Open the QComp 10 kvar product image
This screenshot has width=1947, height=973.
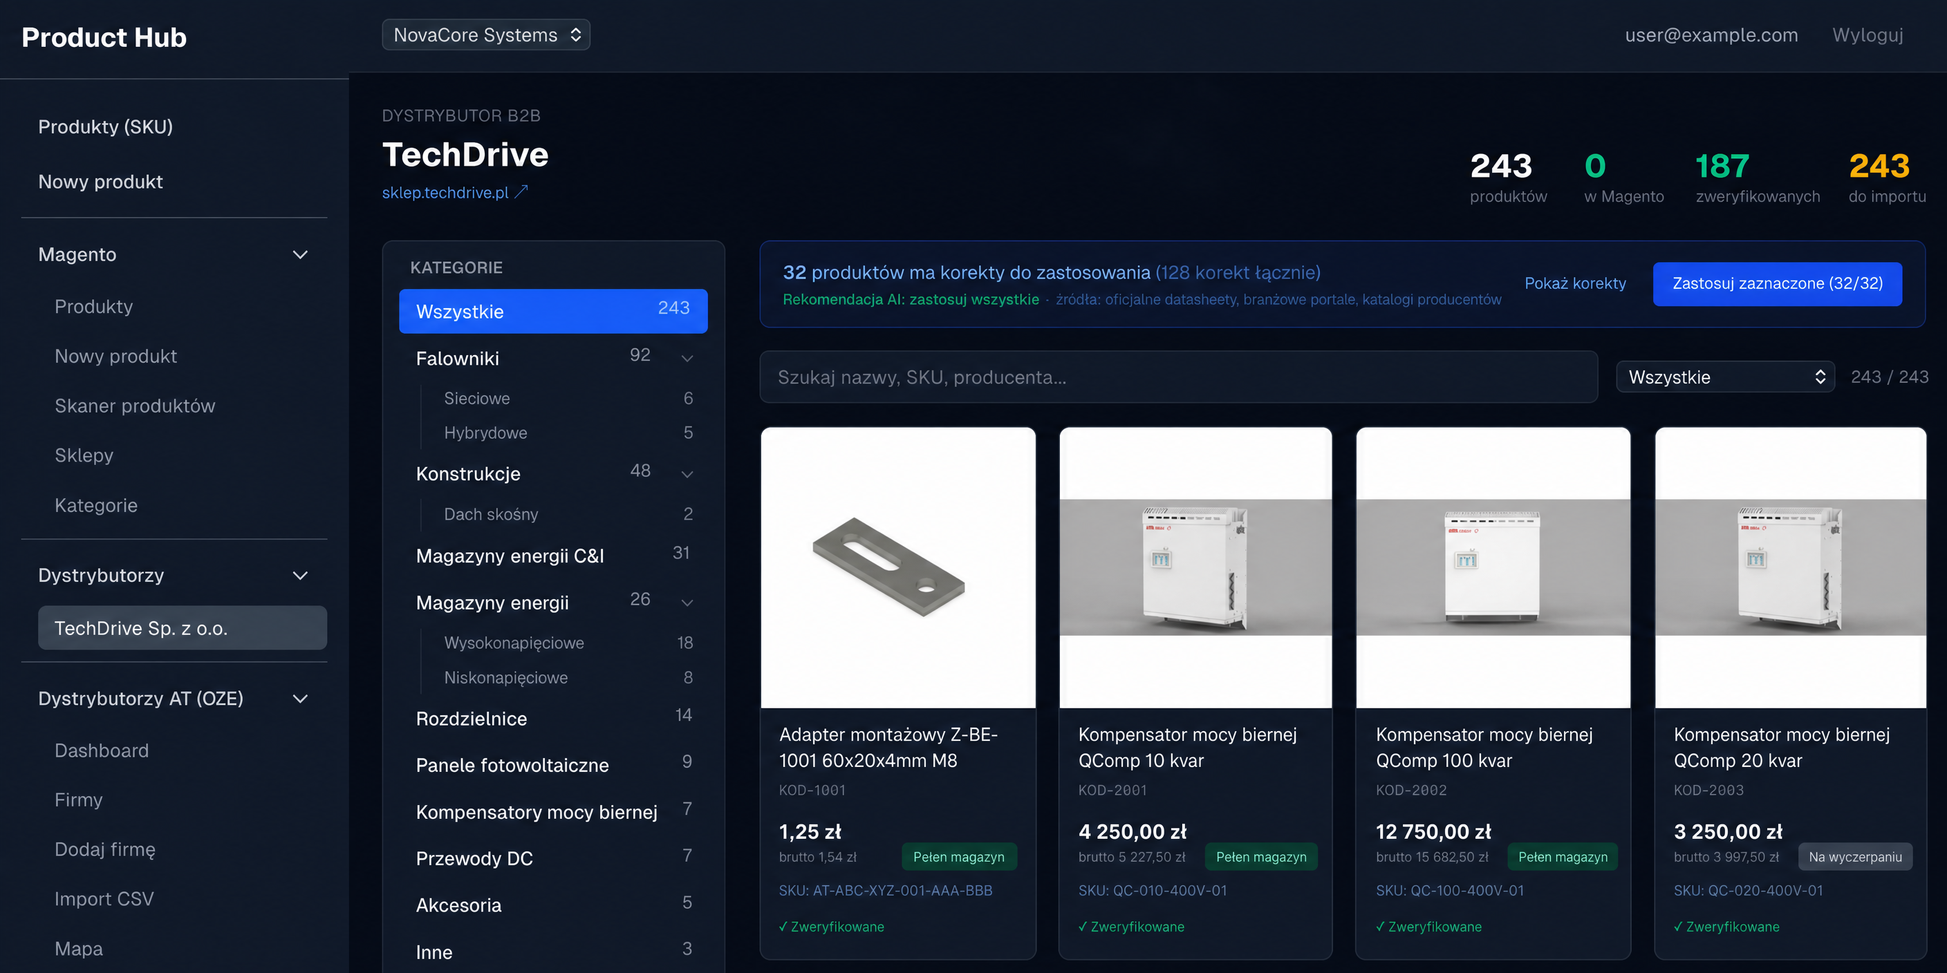(x=1195, y=568)
